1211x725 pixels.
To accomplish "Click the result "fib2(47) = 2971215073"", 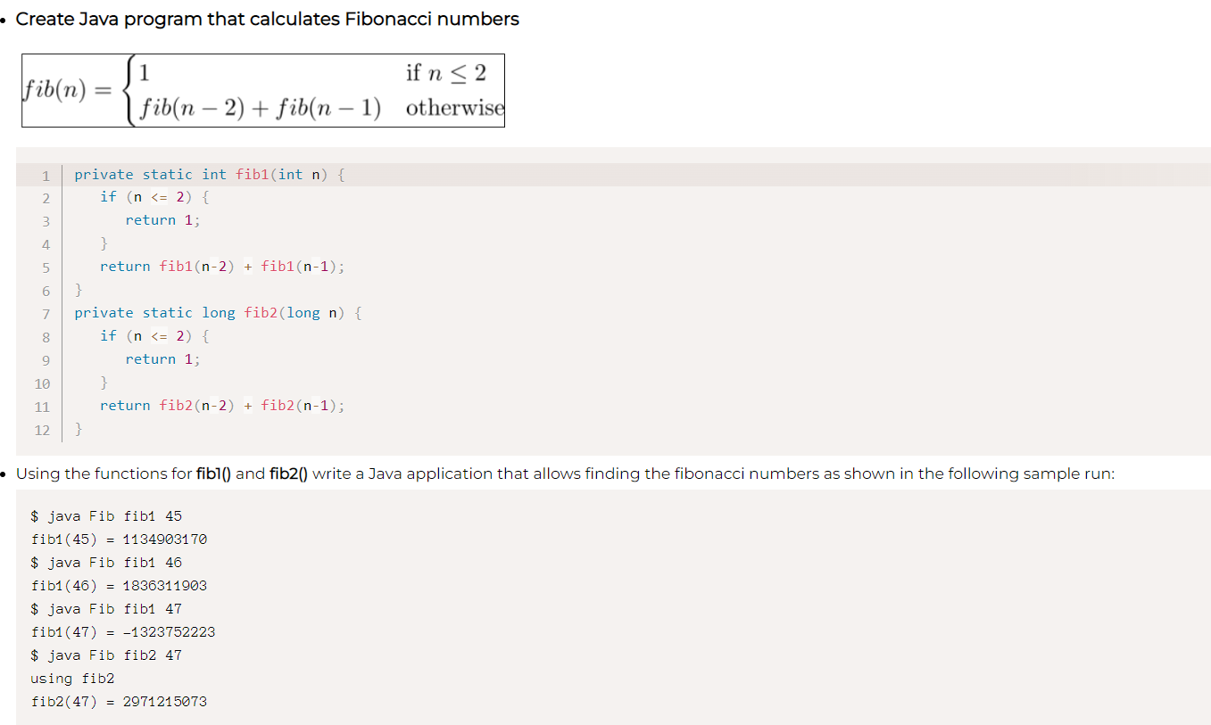I will [120, 701].
